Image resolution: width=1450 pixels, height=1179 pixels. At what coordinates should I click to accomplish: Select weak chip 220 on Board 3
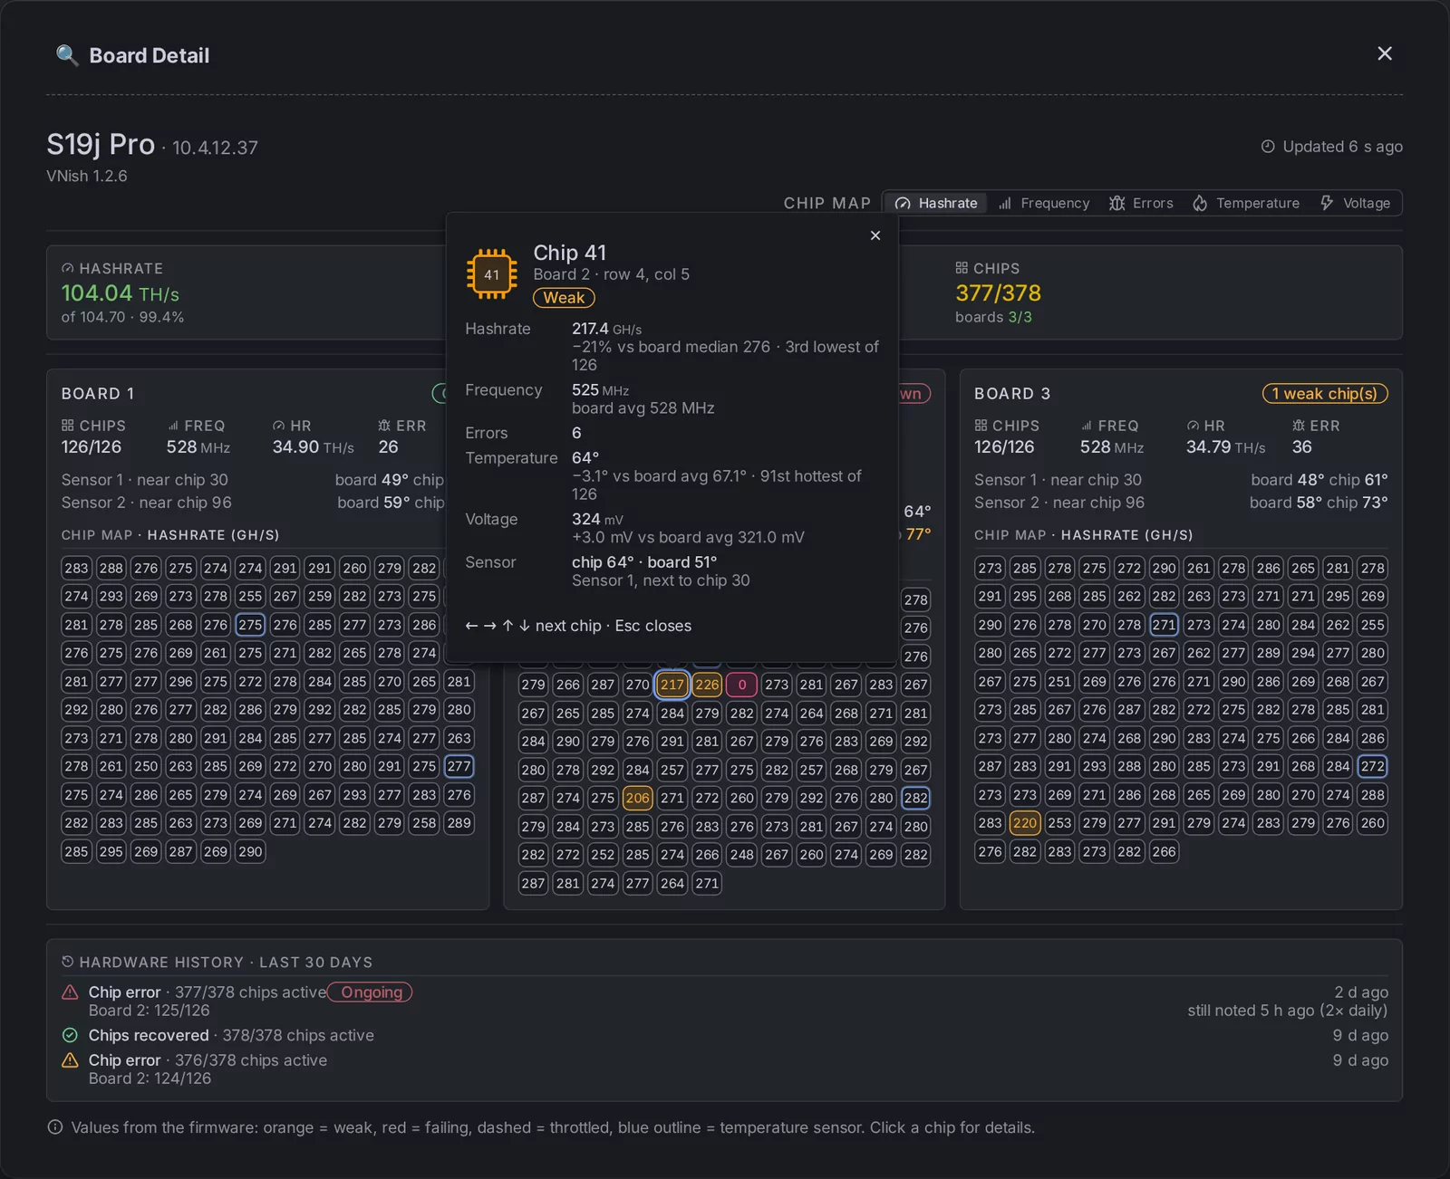click(x=1025, y=823)
